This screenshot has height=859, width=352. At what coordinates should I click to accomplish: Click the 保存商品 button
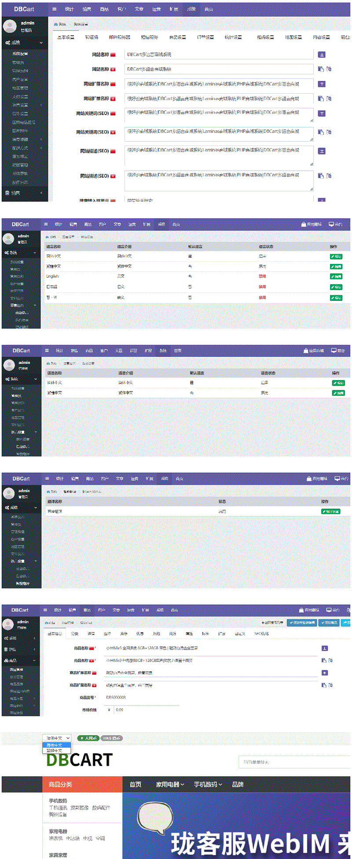coord(329,623)
